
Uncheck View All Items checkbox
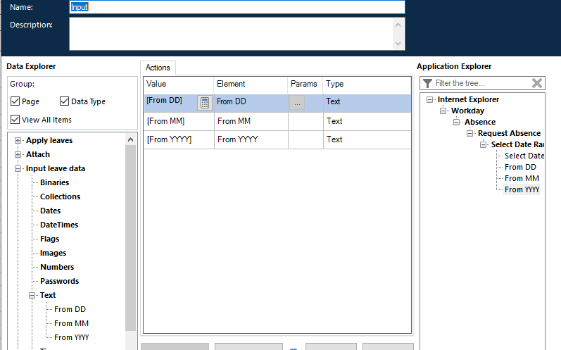click(x=15, y=120)
